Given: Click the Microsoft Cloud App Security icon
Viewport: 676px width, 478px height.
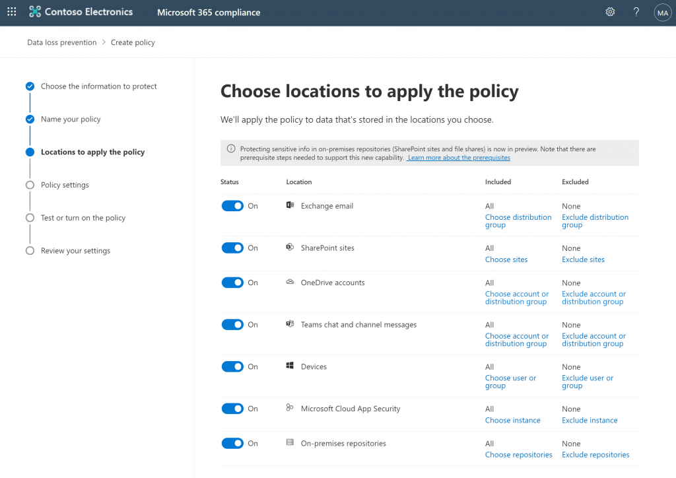Looking at the screenshot, I should [290, 407].
